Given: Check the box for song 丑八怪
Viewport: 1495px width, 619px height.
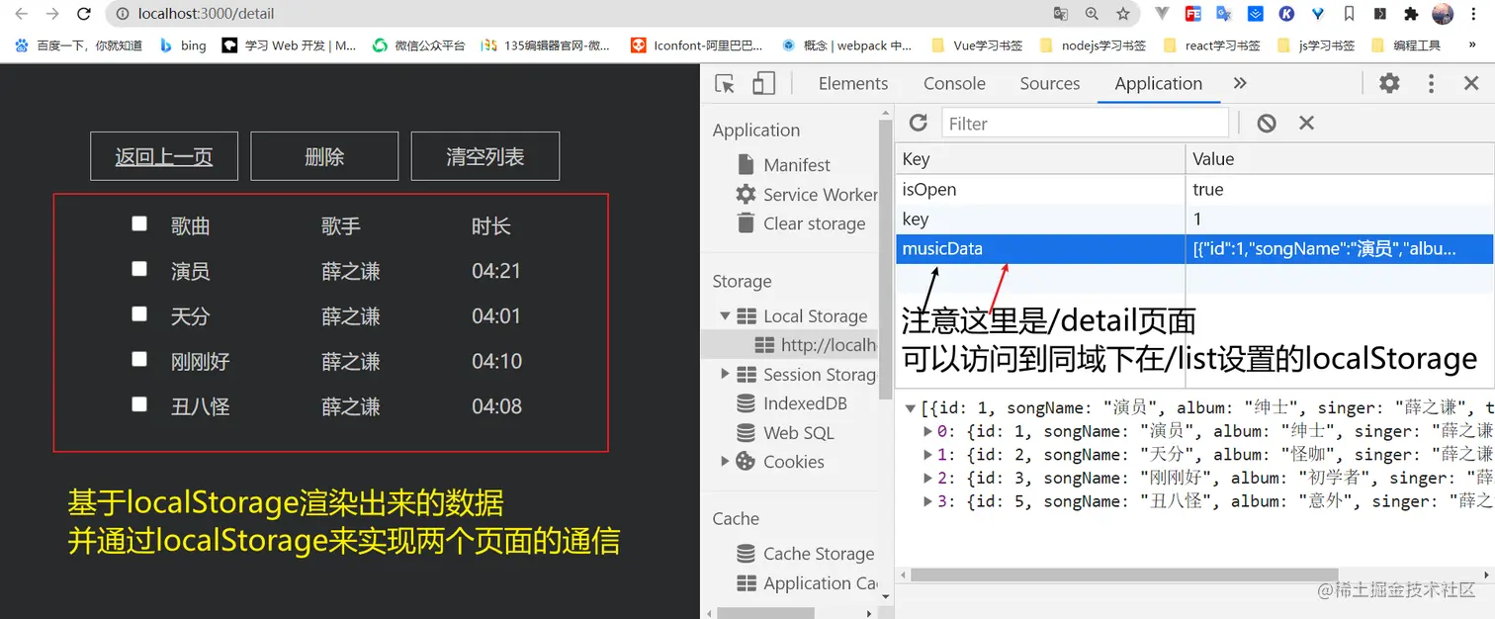Looking at the screenshot, I should [139, 403].
